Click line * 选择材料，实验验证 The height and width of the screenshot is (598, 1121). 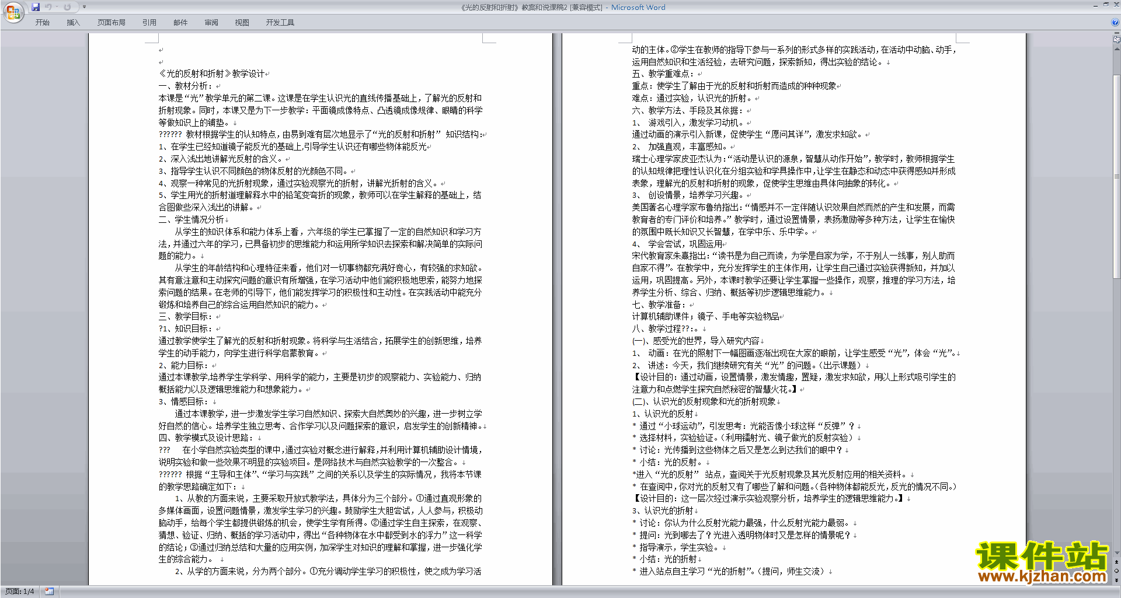pos(744,438)
